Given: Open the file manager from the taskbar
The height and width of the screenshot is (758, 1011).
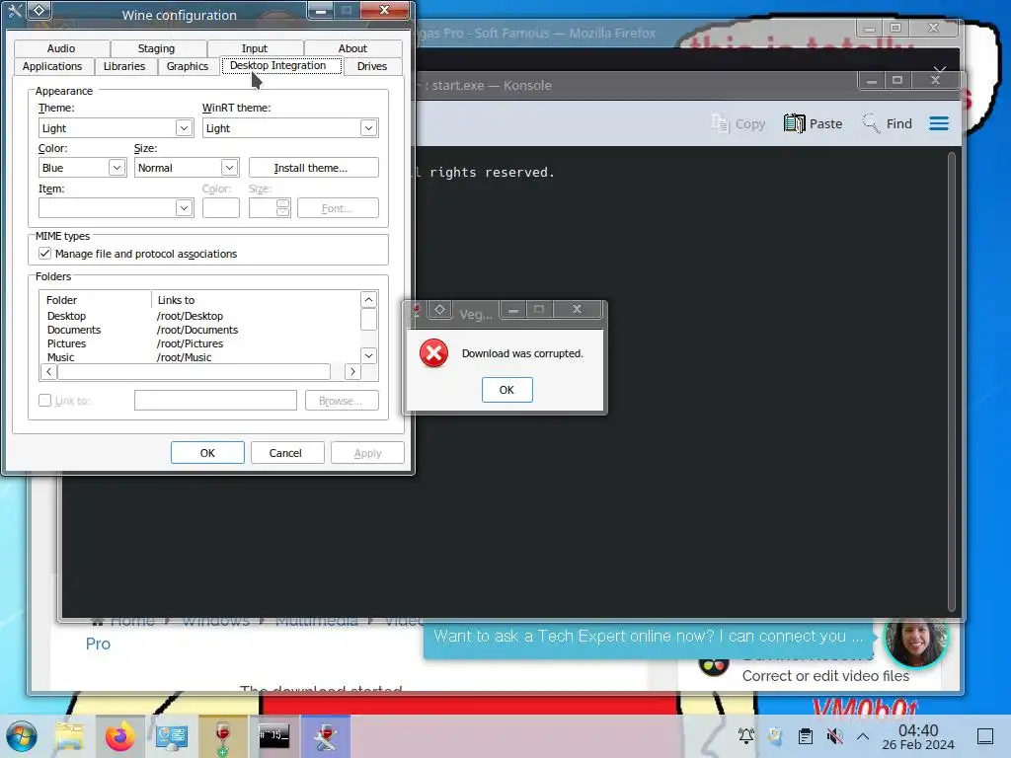Looking at the screenshot, I should tap(69, 736).
